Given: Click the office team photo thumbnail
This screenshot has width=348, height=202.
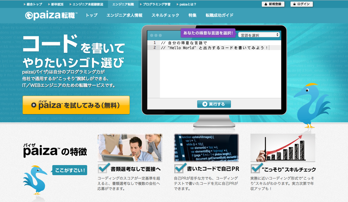Looking at the screenshot, I should tap(130, 148).
